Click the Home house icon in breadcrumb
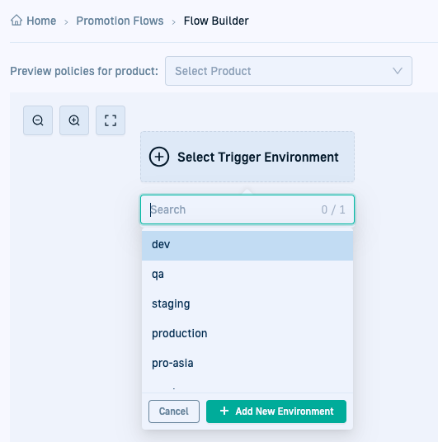 [x=16, y=21]
